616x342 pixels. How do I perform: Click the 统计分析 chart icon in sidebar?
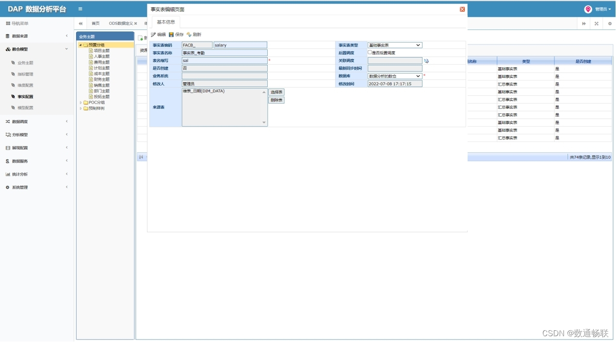[7, 174]
